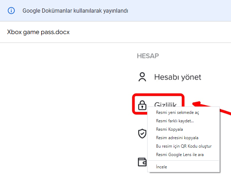Click the shield checkmark icon

[x=142, y=133]
